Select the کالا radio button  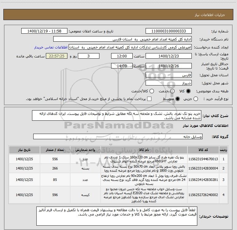[188, 91]
